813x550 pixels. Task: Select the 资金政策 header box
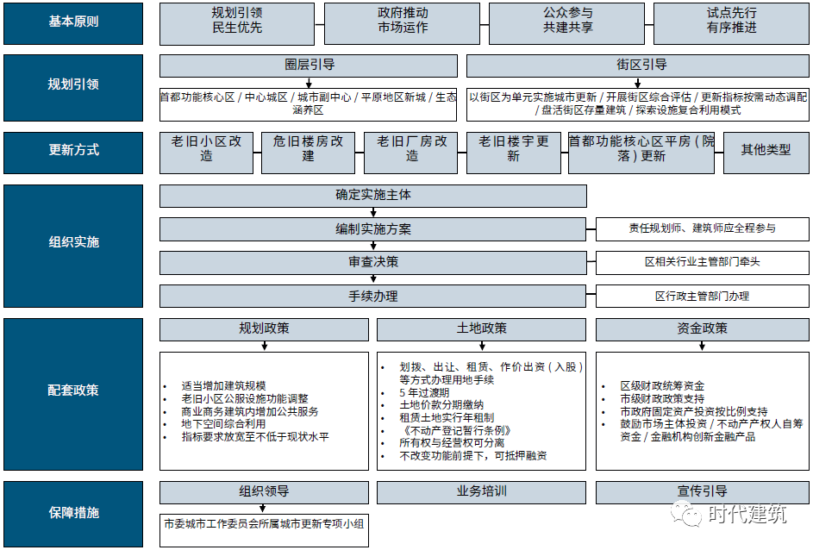point(703,329)
